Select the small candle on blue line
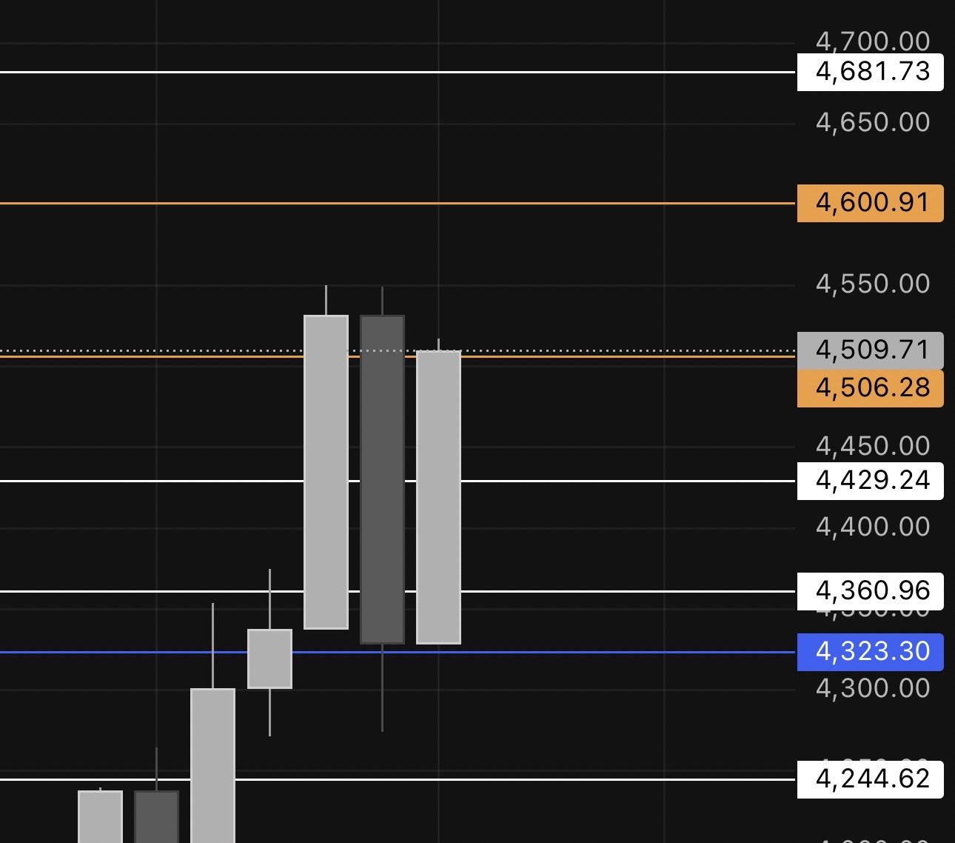Image resolution: width=955 pixels, height=843 pixels. pyautogui.click(x=269, y=659)
